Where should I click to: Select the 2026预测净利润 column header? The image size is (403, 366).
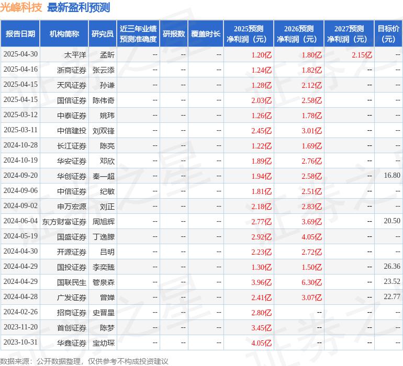[299, 34]
